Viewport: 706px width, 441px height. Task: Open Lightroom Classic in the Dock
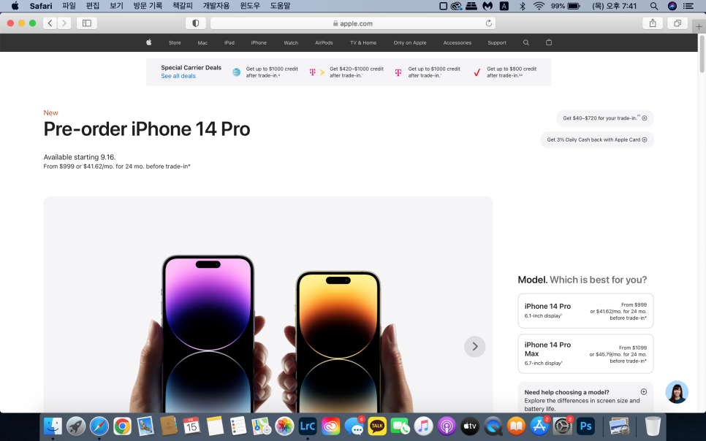click(x=308, y=426)
